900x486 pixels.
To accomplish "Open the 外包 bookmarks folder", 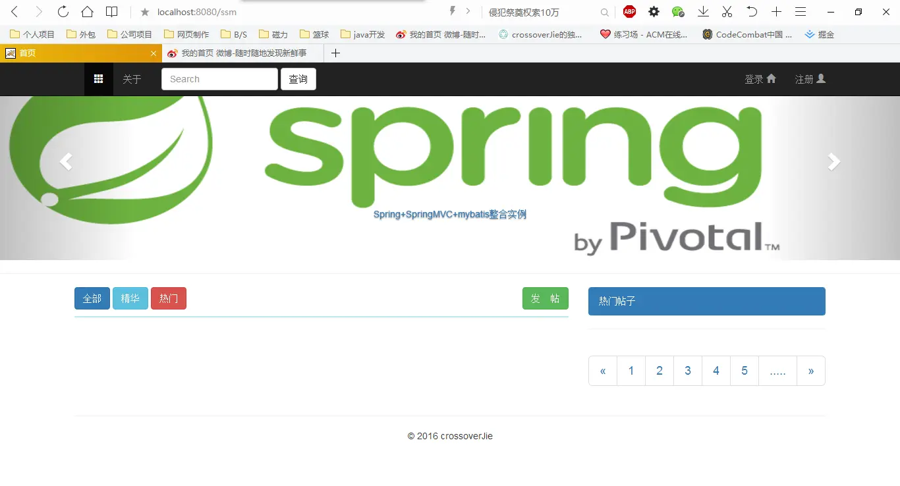I will point(81,34).
